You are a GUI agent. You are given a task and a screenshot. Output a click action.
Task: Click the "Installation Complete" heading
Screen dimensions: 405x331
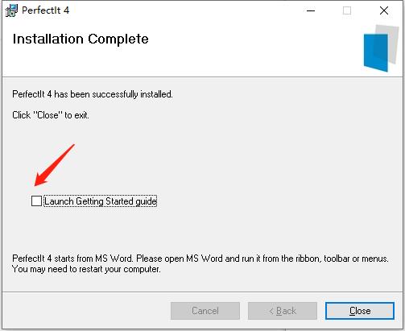(x=81, y=39)
